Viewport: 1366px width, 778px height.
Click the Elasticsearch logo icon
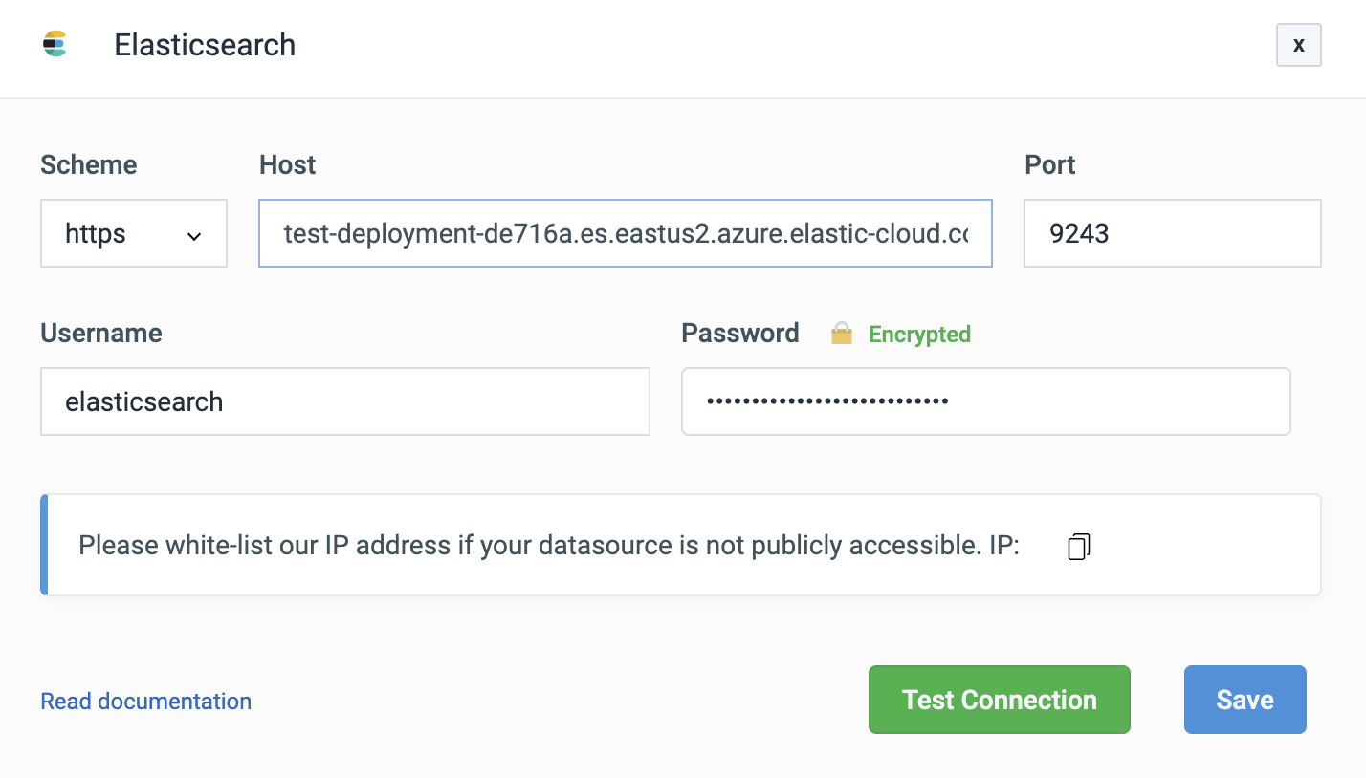coord(55,44)
